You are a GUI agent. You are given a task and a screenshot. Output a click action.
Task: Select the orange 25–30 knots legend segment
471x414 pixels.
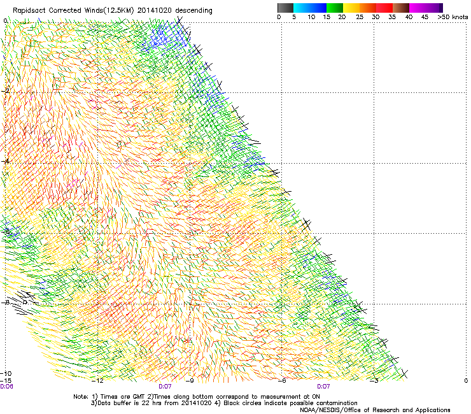click(x=368, y=8)
